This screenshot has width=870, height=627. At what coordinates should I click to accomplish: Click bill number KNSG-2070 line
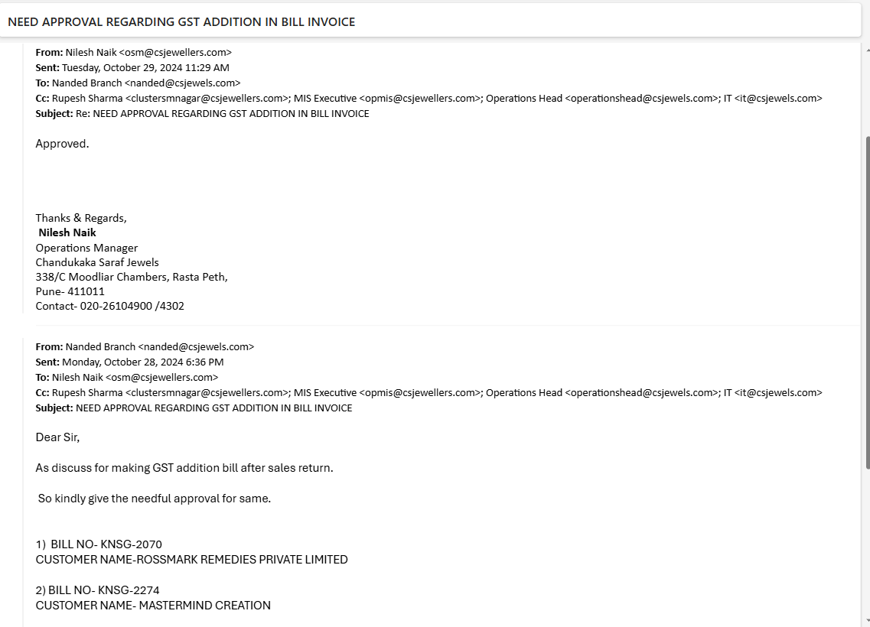click(99, 544)
